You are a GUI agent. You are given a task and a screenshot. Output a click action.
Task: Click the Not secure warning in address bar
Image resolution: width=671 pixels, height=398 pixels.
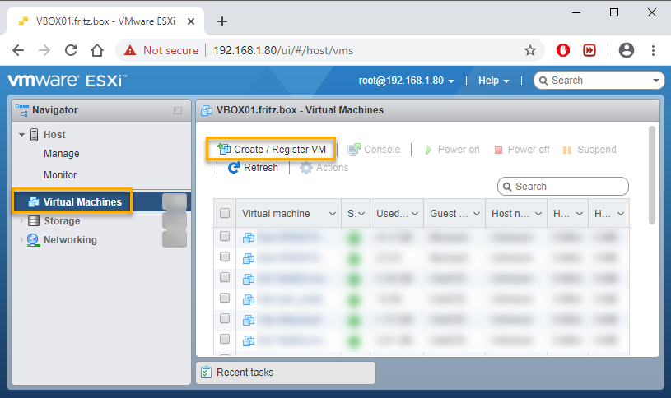pos(161,50)
